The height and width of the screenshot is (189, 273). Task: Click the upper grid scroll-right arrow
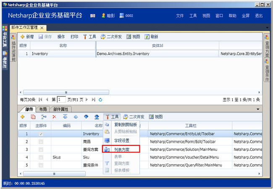coord(259,92)
